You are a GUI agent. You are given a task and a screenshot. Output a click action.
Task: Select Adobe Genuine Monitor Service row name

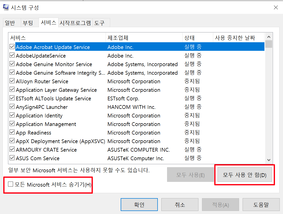tap(54, 64)
